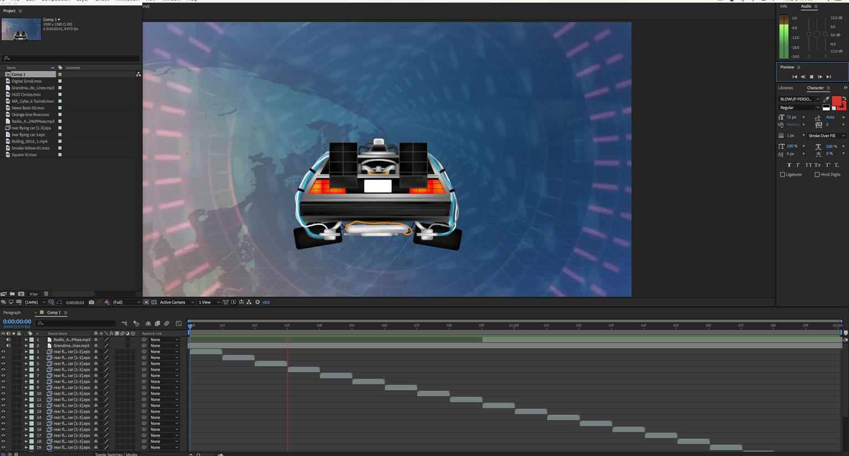The height and width of the screenshot is (456, 849).
Task: Click Stop button in Preview panel
Action: 811,77
